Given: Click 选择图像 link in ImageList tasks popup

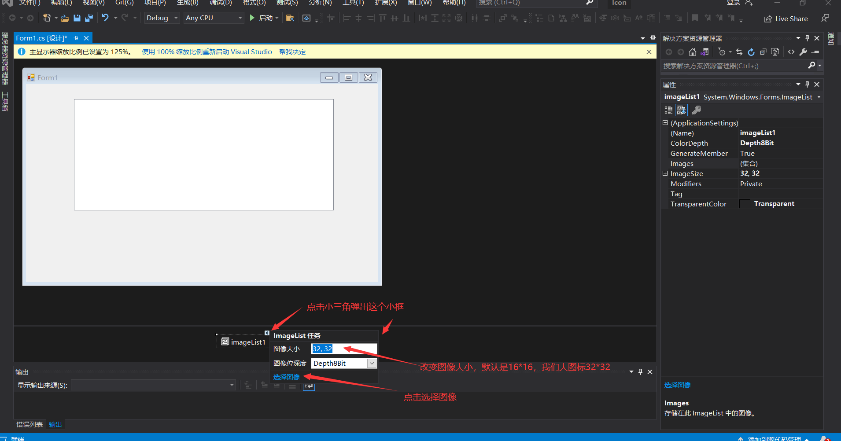Looking at the screenshot, I should coord(287,377).
